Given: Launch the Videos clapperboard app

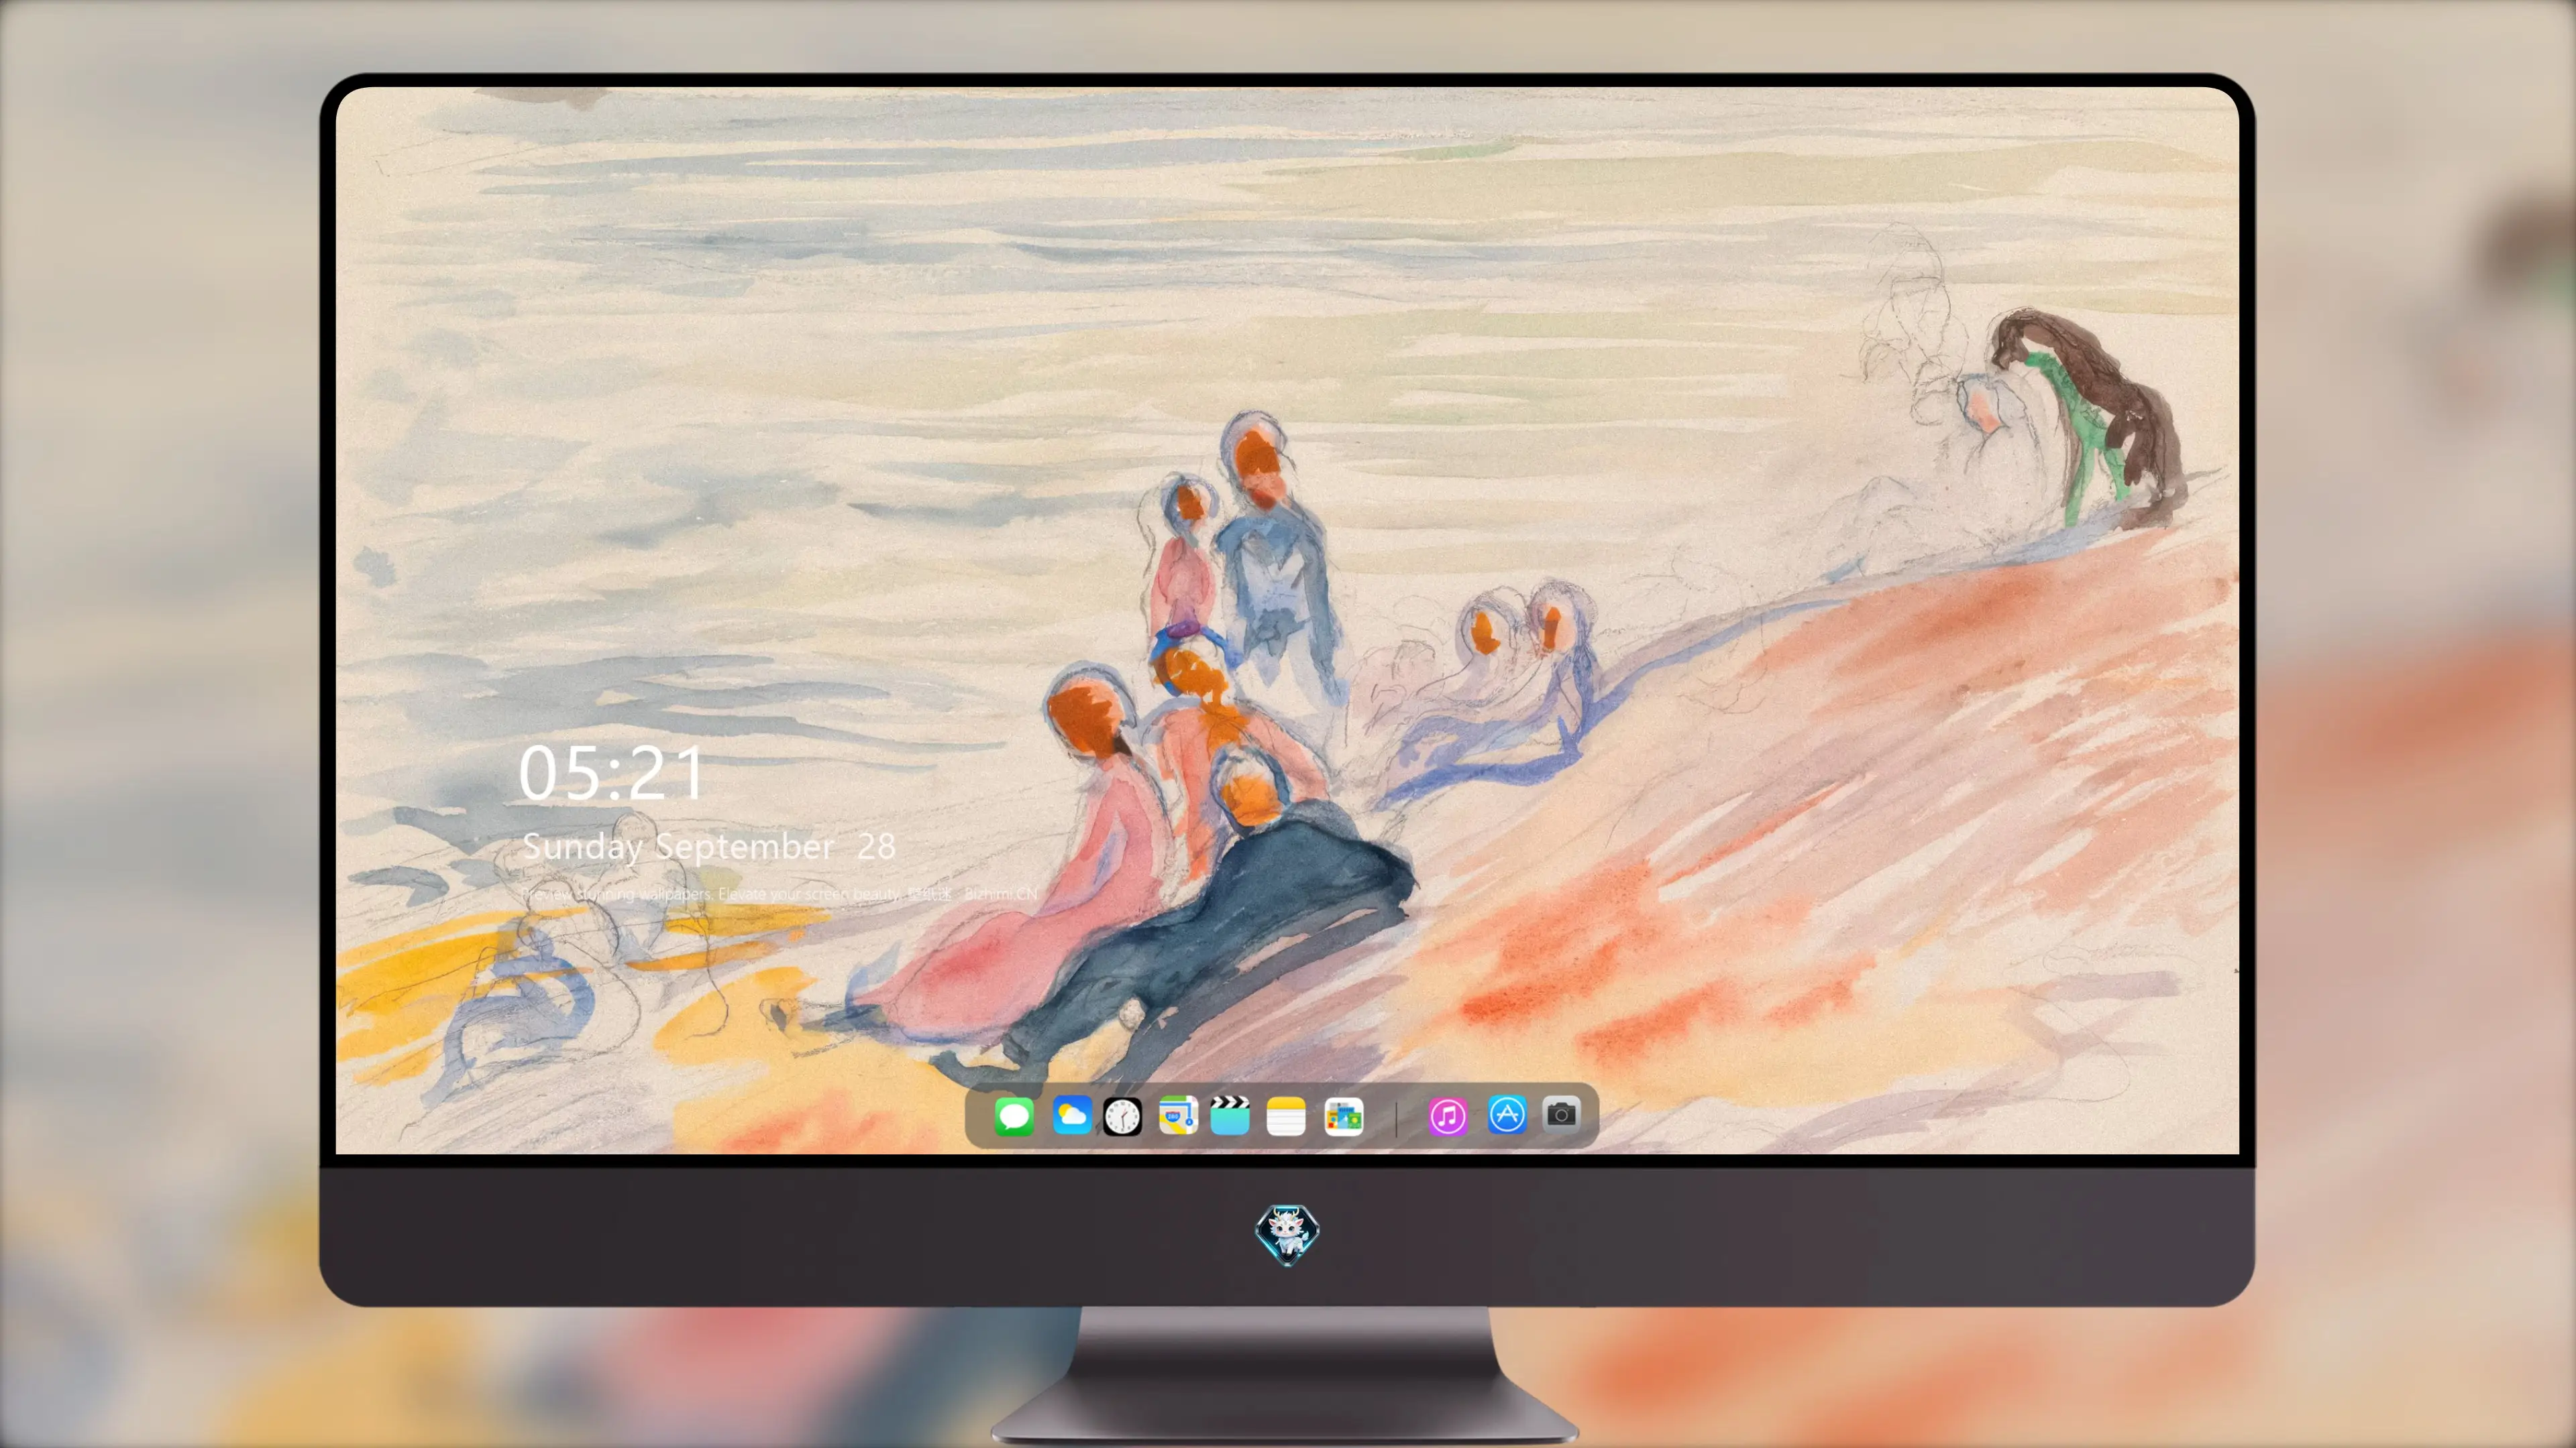Looking at the screenshot, I should 1230,1116.
